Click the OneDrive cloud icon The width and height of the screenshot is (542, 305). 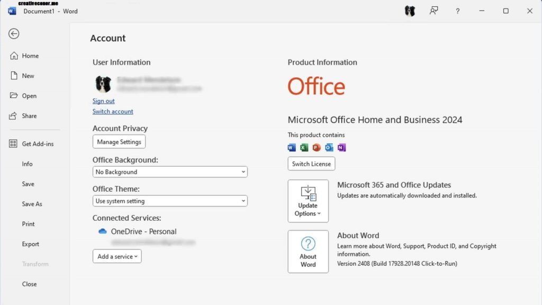point(102,231)
